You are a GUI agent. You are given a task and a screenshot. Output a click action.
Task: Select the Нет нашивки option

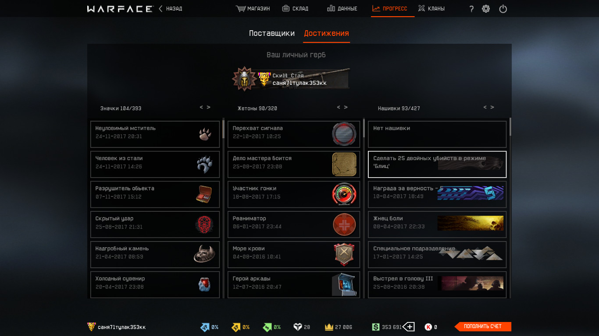coord(437,134)
